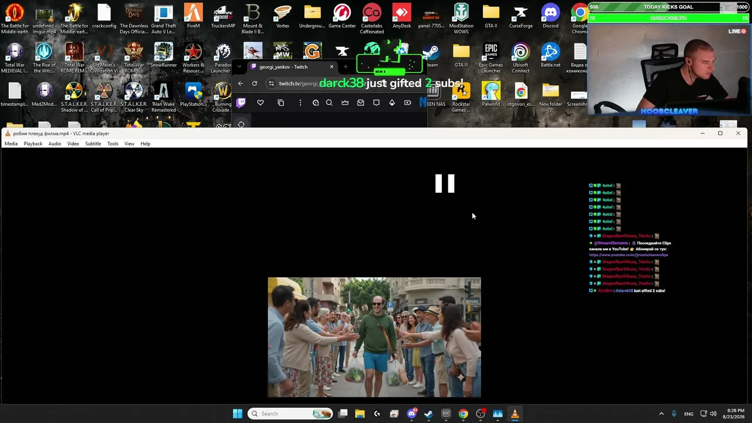
Task: Open Logitech G HUB from the taskbar
Action: pos(377,414)
